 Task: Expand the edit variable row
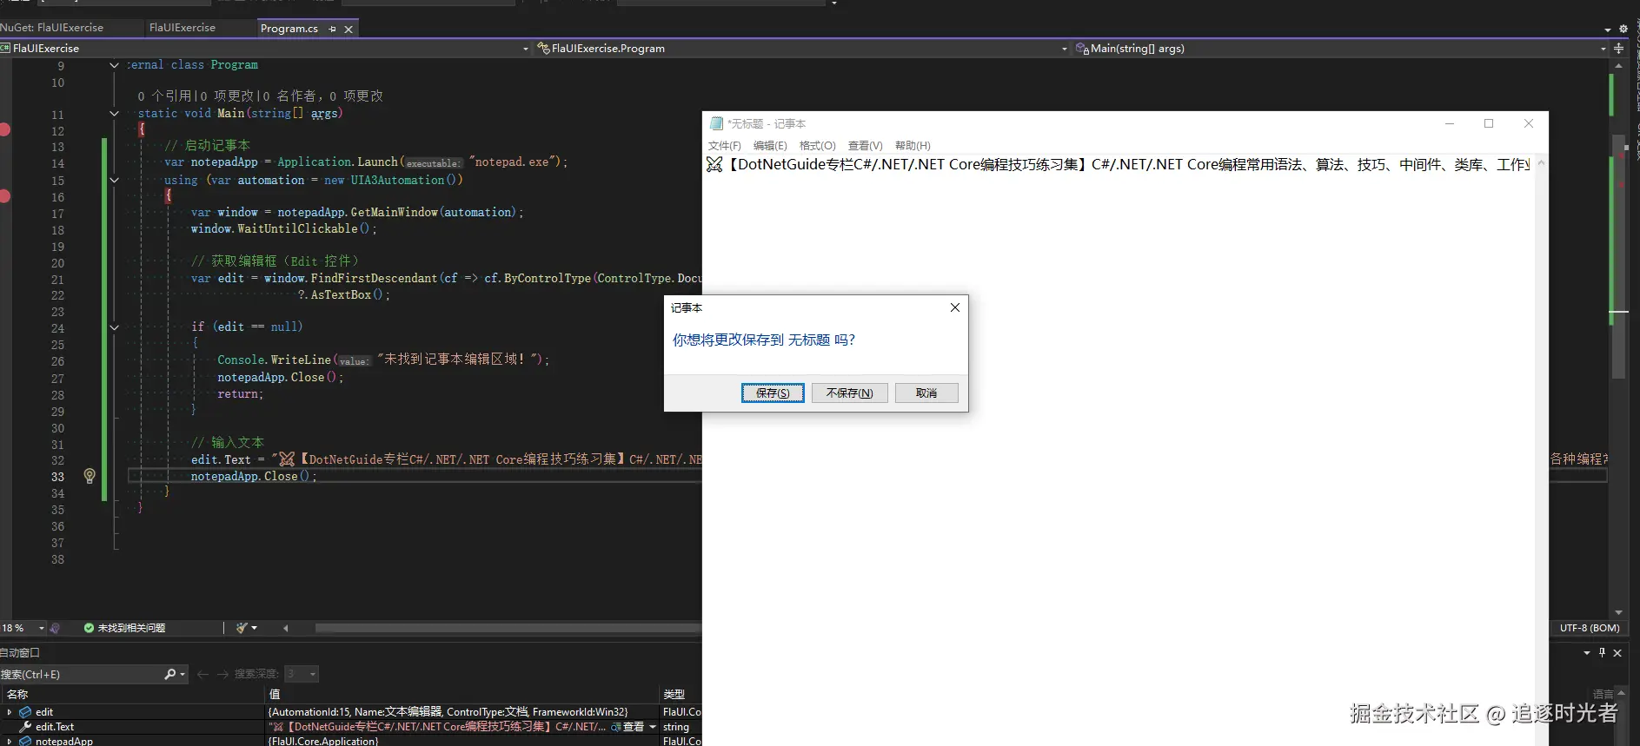click(x=10, y=712)
